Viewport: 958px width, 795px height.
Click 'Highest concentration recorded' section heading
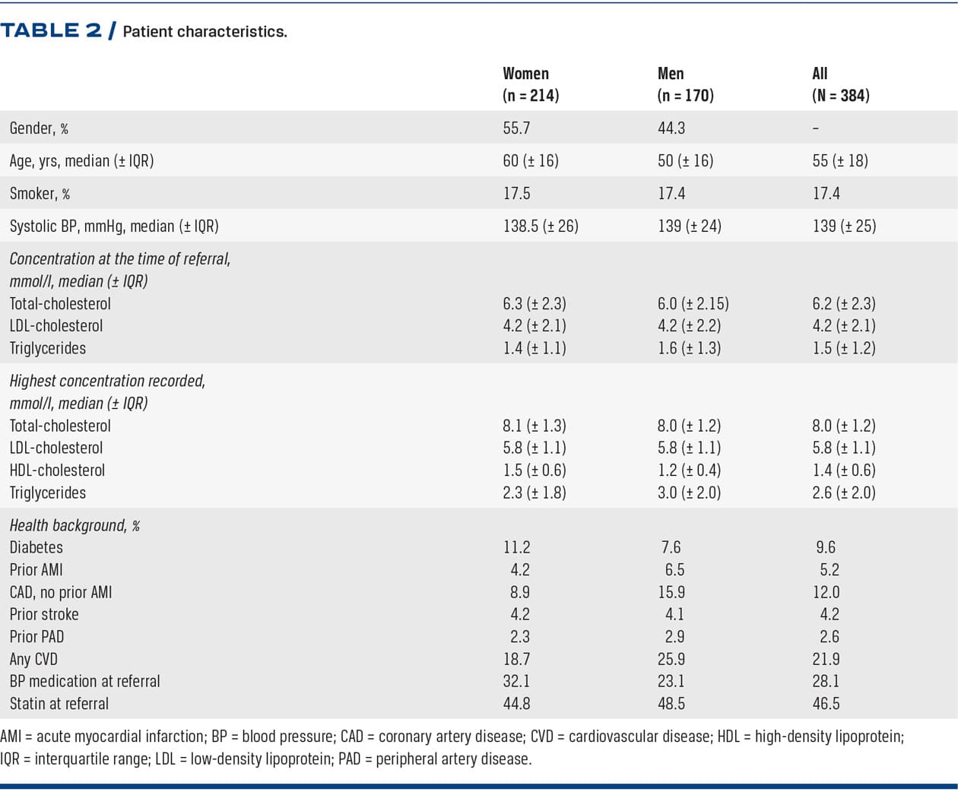[x=107, y=381]
